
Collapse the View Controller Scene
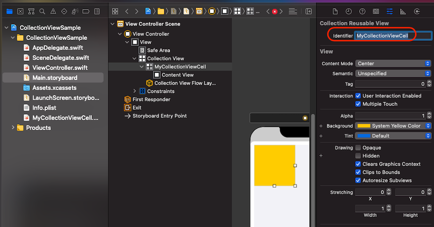coord(112,24)
